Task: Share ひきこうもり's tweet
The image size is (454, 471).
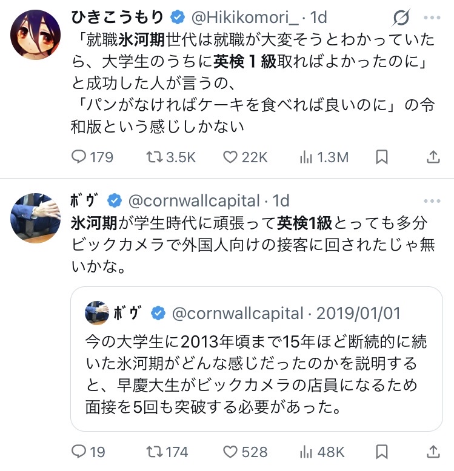Action: click(x=433, y=157)
